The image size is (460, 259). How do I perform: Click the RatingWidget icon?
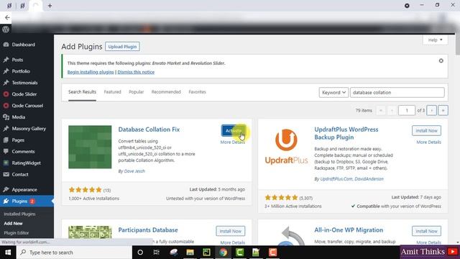6,163
